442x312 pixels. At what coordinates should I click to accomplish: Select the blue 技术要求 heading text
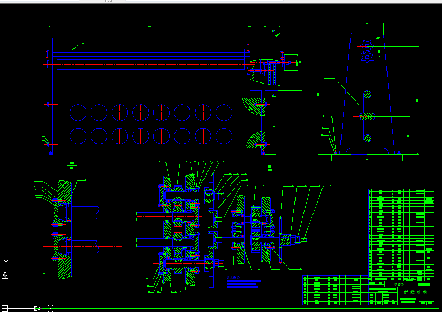pyautogui.click(x=233, y=277)
